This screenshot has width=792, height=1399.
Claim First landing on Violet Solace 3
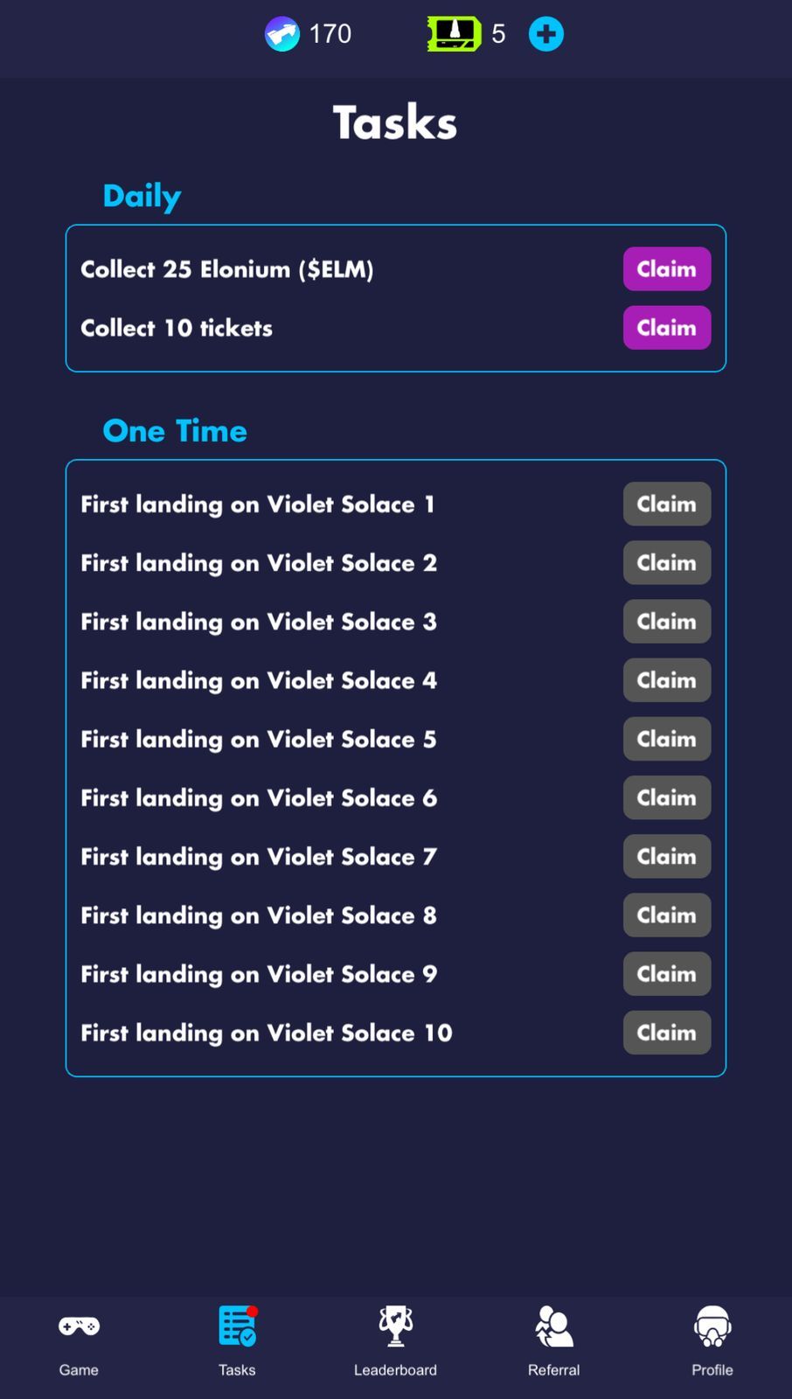666,622
